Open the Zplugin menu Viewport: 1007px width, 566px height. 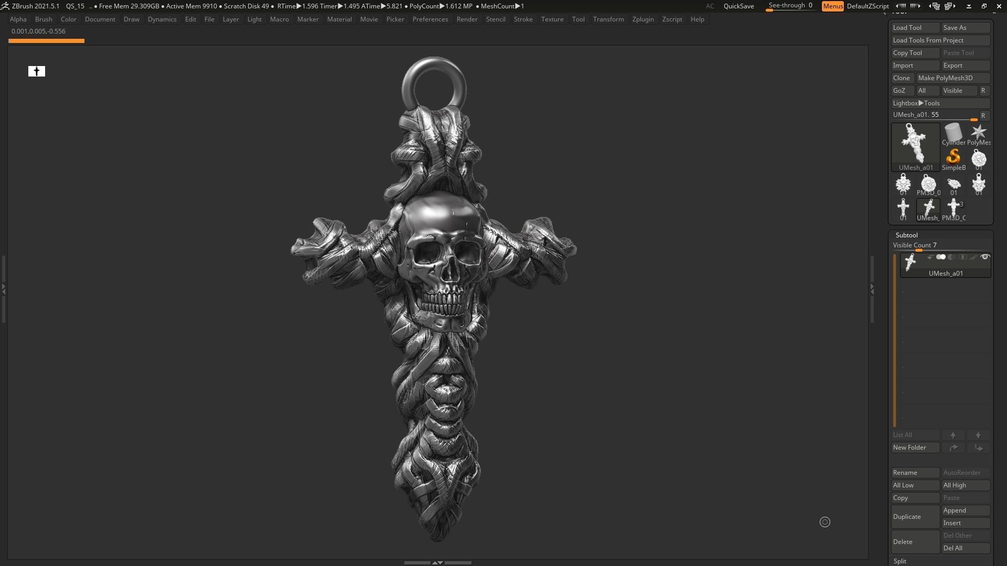[x=643, y=19]
